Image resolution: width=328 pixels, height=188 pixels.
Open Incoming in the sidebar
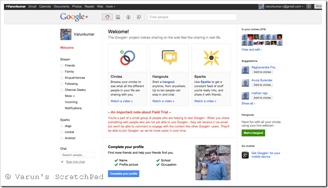coord(71,102)
